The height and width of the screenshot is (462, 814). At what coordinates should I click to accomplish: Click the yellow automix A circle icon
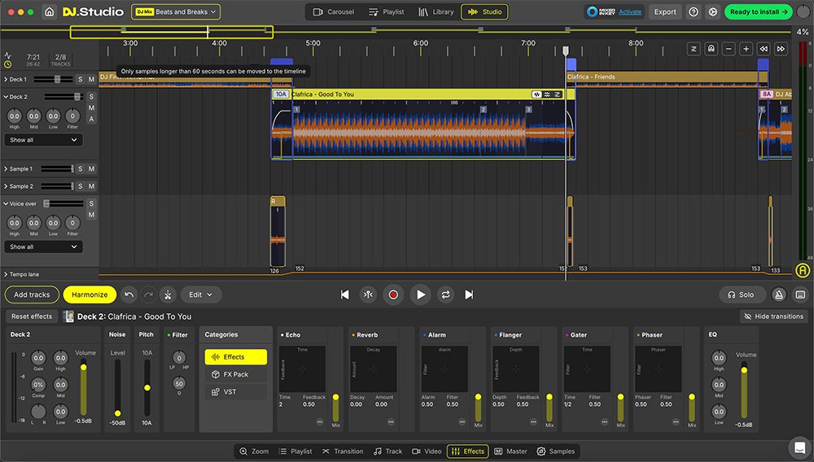click(803, 270)
